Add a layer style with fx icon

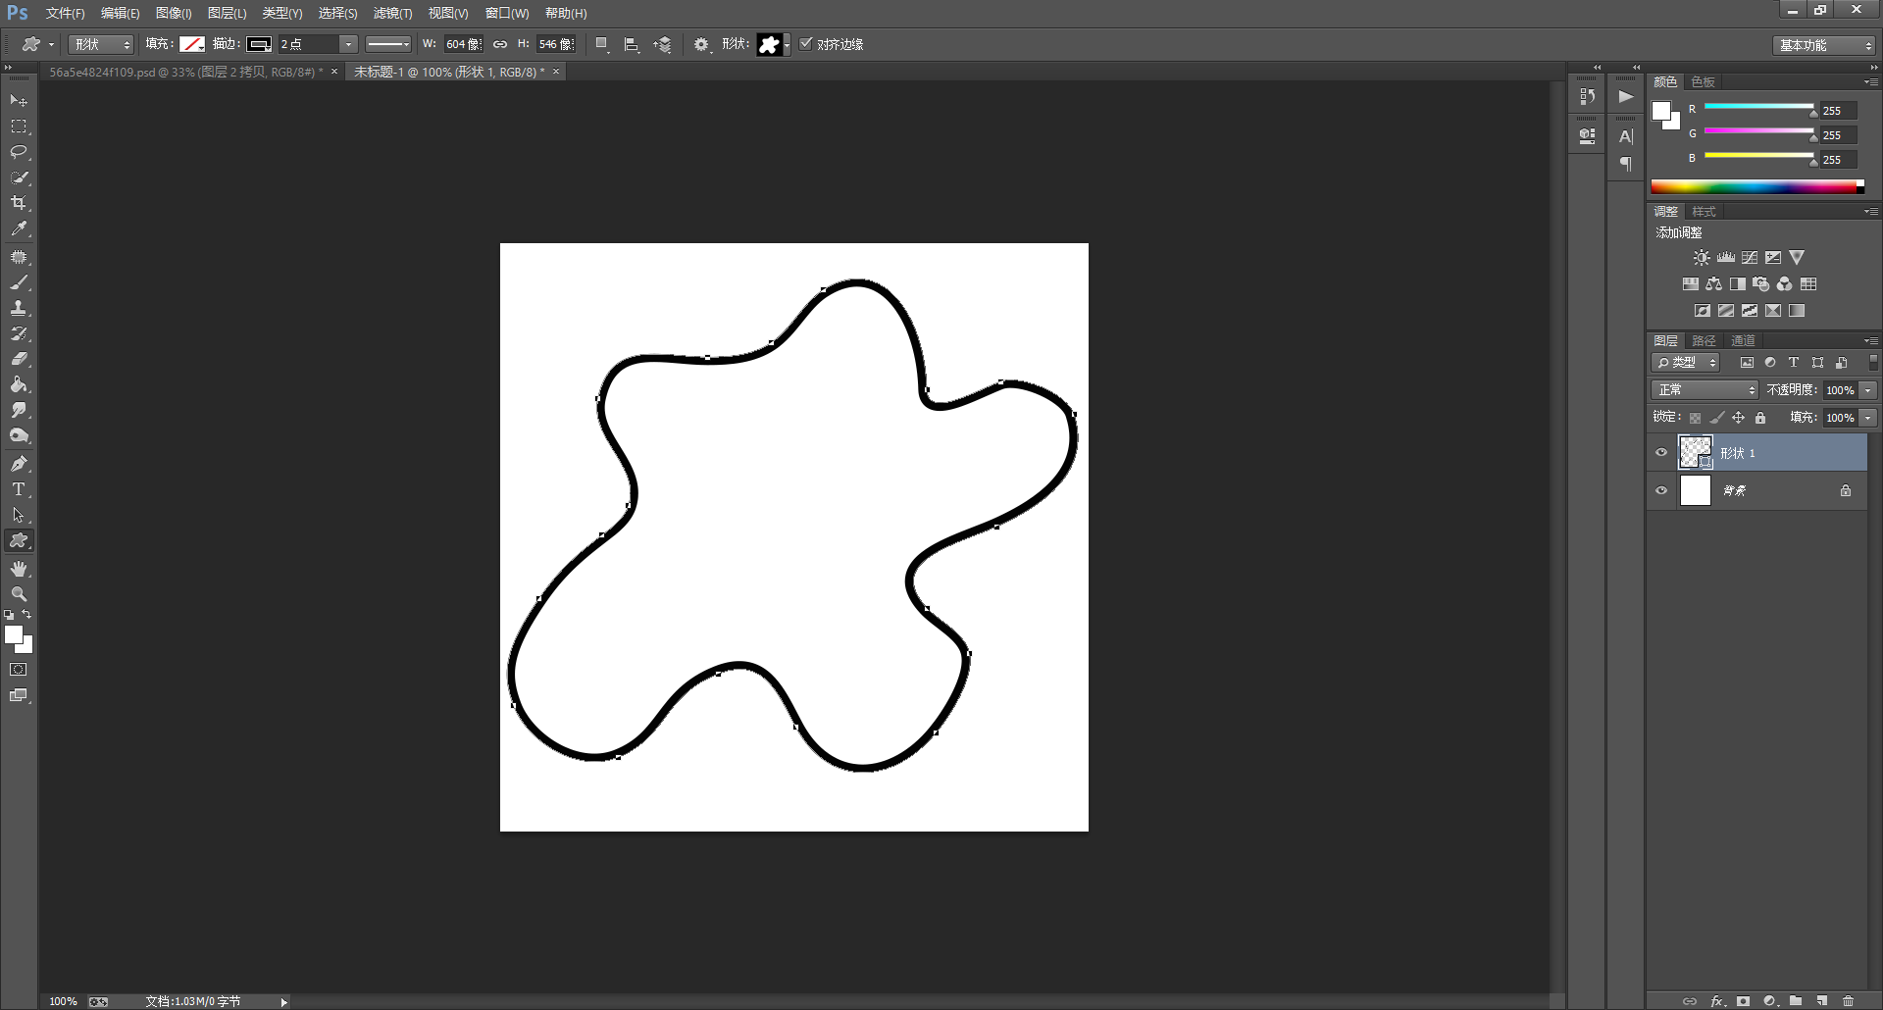[x=1717, y=1001]
